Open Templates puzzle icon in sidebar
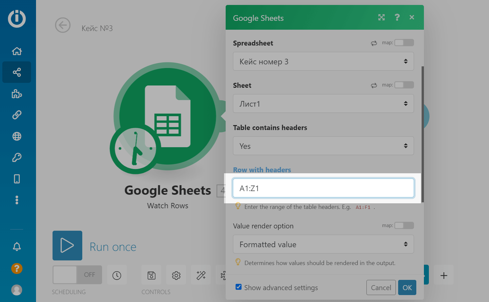This screenshot has width=489, height=302. tap(17, 94)
